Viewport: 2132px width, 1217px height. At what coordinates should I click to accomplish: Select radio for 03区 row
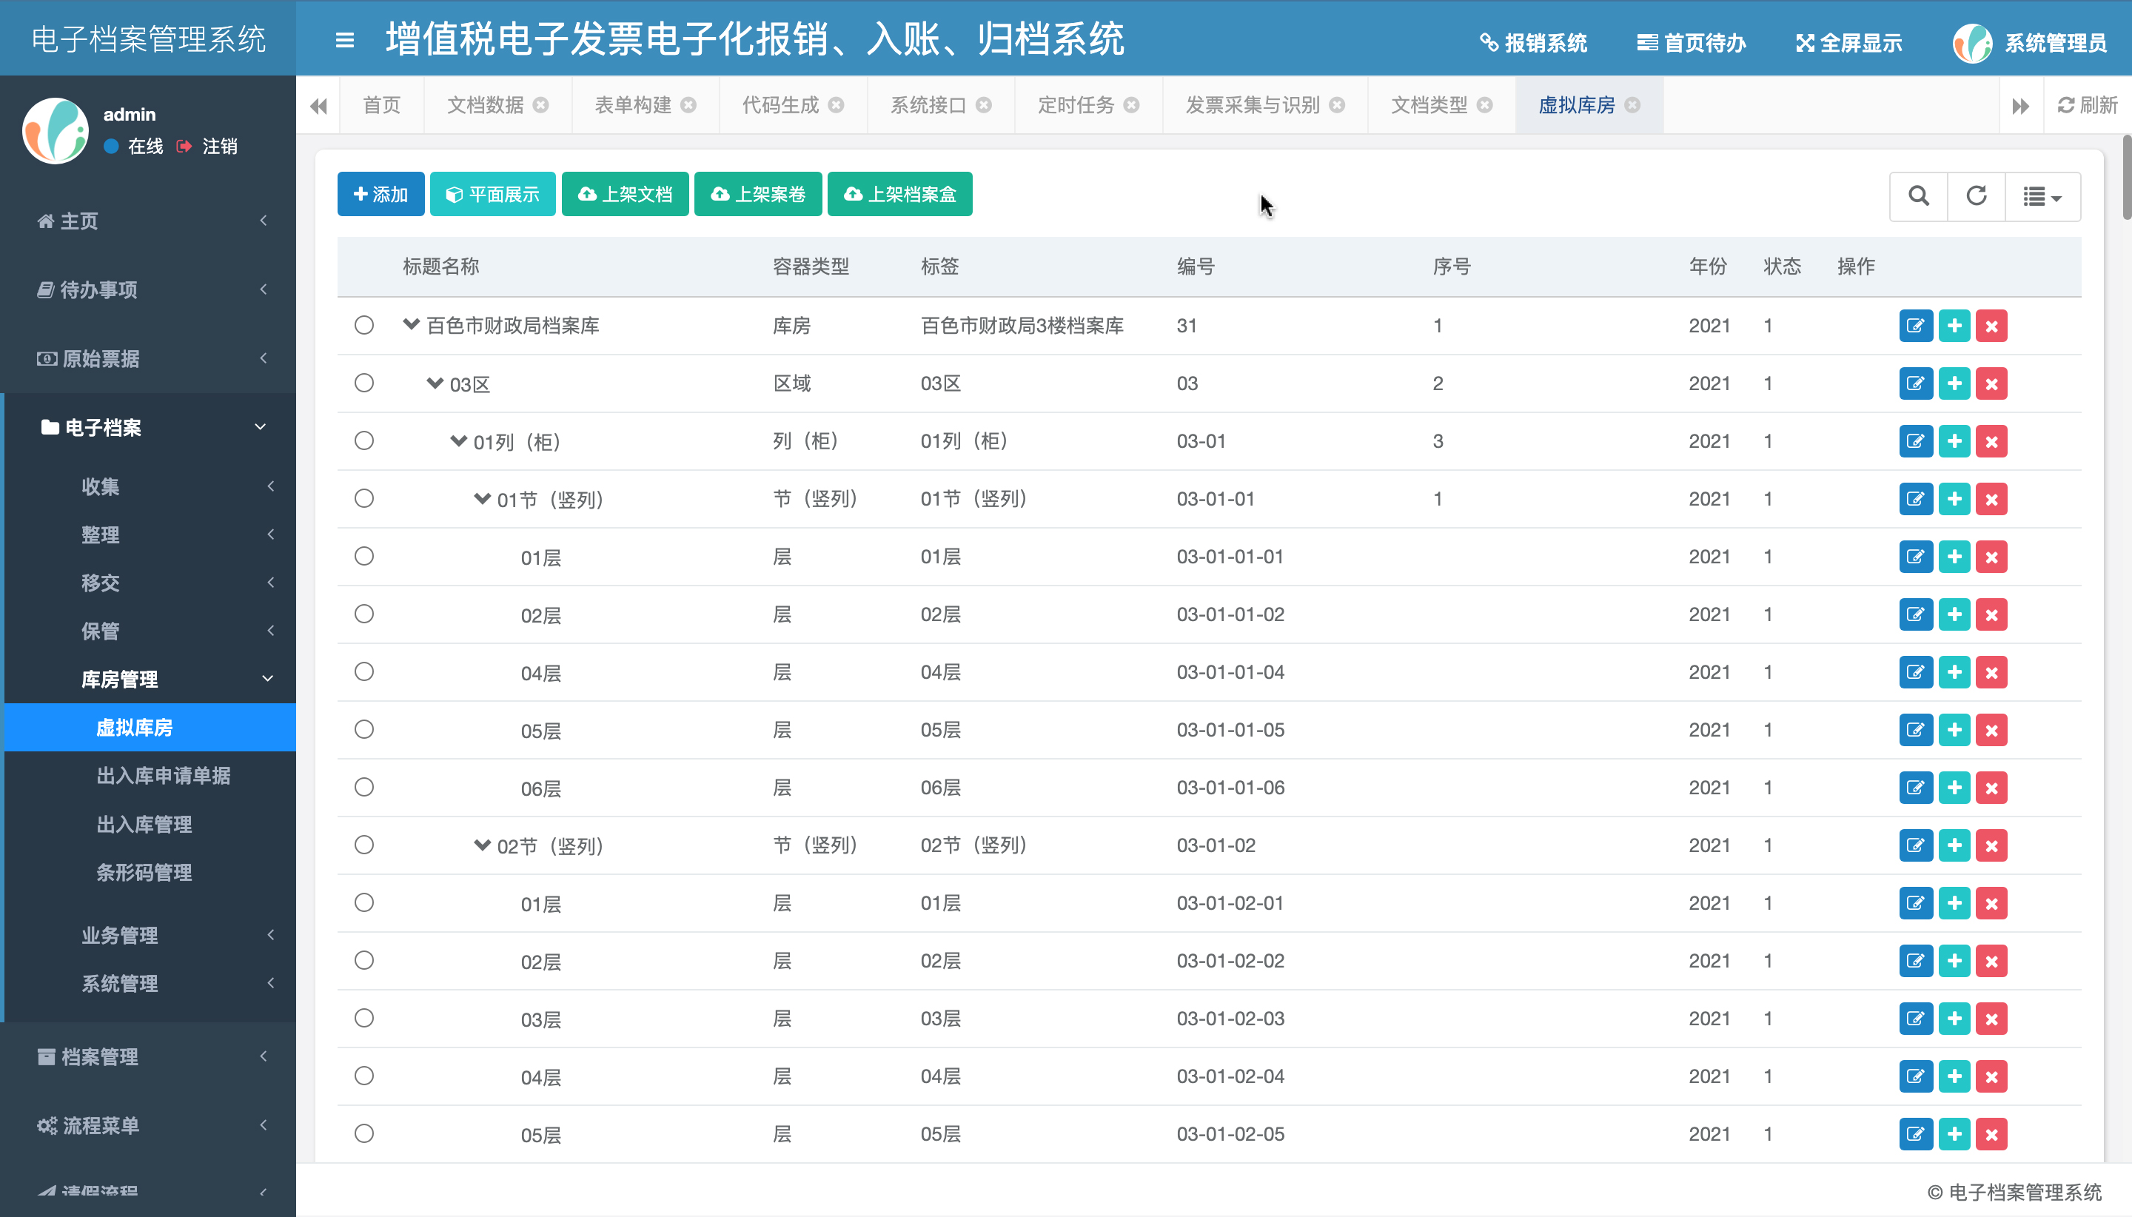point(363,383)
